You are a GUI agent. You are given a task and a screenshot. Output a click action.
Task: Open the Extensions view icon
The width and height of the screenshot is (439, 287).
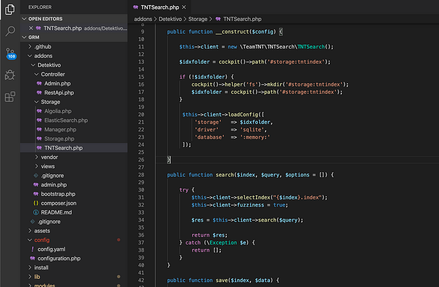tap(10, 97)
